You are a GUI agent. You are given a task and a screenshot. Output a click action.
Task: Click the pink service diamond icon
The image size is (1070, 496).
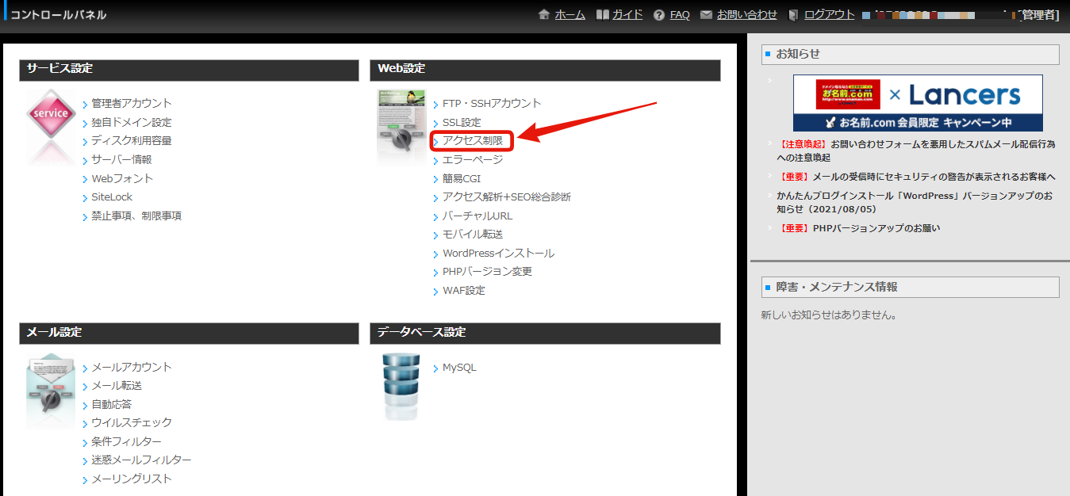click(x=51, y=113)
